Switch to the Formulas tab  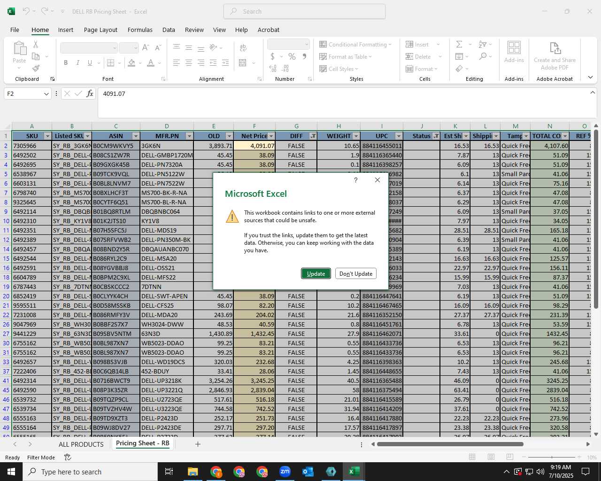(x=140, y=30)
